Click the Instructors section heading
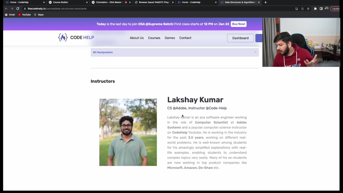The width and height of the screenshot is (343, 193). pos(103,81)
